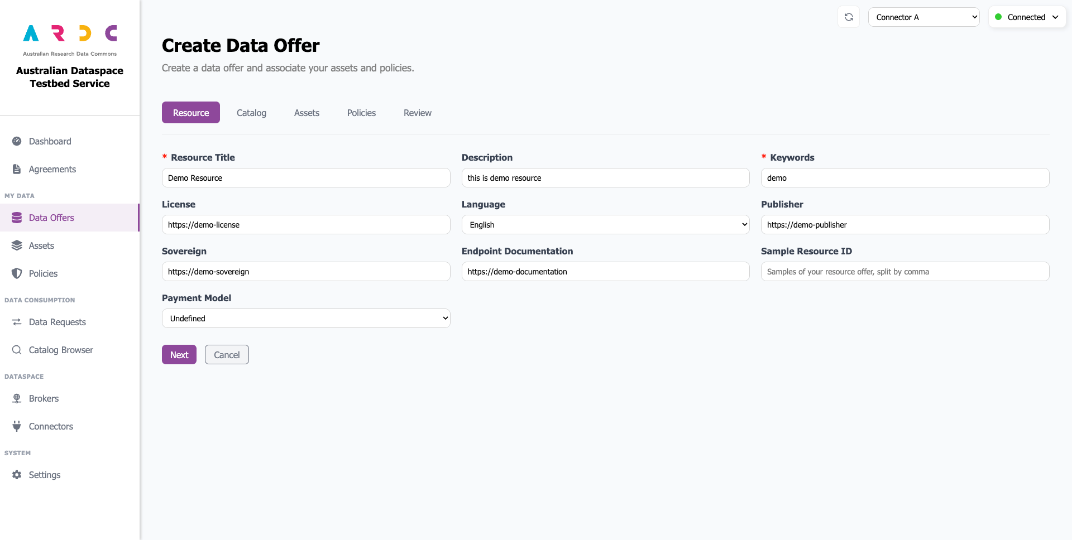Click the Agreements document icon
Viewport: 1072px width, 540px height.
[17, 169]
